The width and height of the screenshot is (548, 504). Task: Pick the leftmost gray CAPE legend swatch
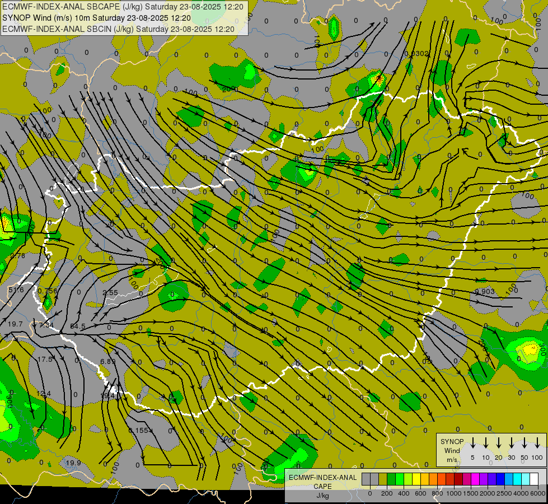(x=366, y=479)
